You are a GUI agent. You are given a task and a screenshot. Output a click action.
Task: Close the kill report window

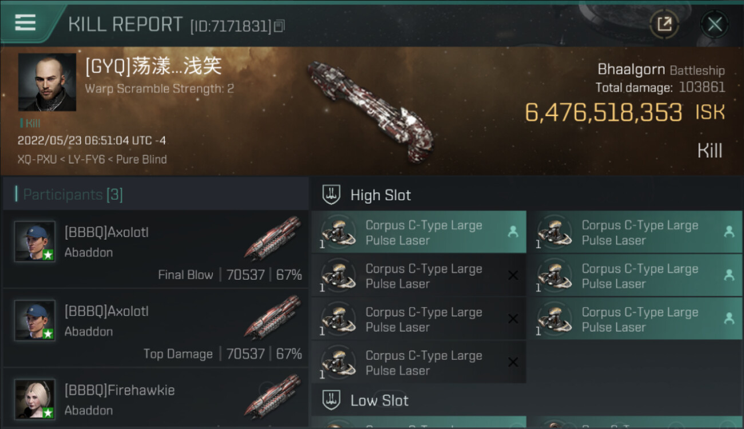pos(714,24)
